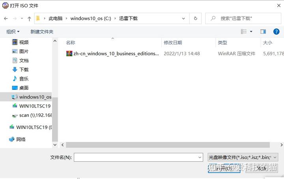Create a folder with 新建文件夹
The height and width of the screenshot is (179, 284).
42,32
